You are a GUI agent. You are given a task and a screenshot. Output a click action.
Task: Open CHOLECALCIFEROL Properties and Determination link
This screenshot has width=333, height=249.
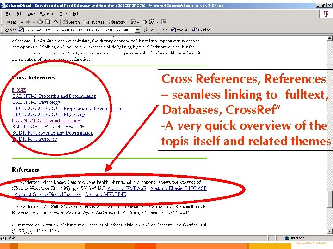click(x=67, y=108)
